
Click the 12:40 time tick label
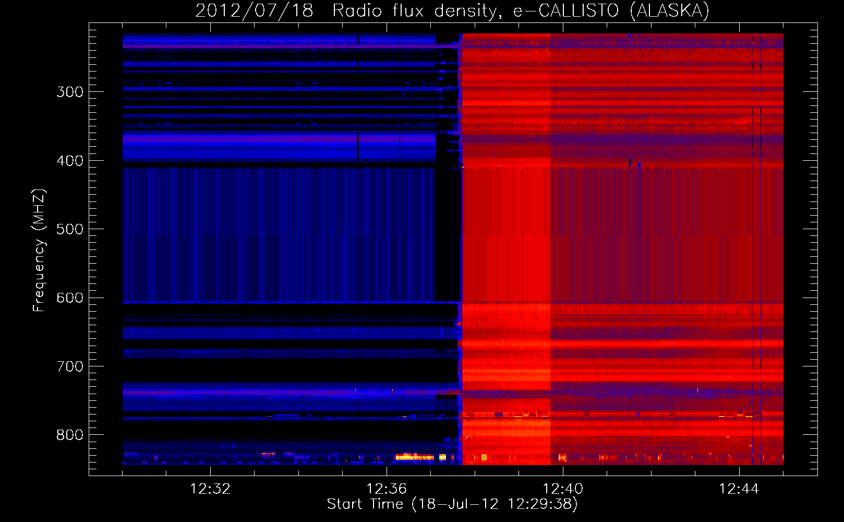click(x=563, y=489)
